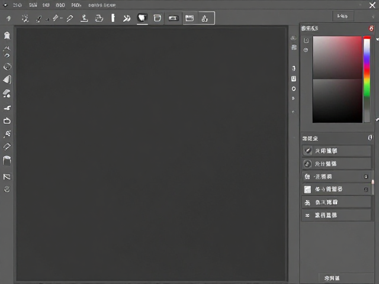Click the boat-shaped icon in the top toolbar
Viewport: 379px width, 284px height.
click(x=99, y=18)
